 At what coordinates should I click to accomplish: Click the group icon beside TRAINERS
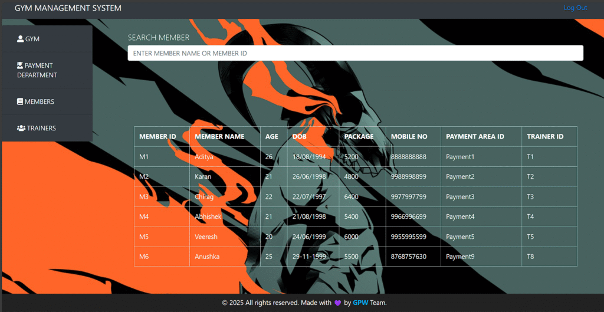(x=21, y=128)
